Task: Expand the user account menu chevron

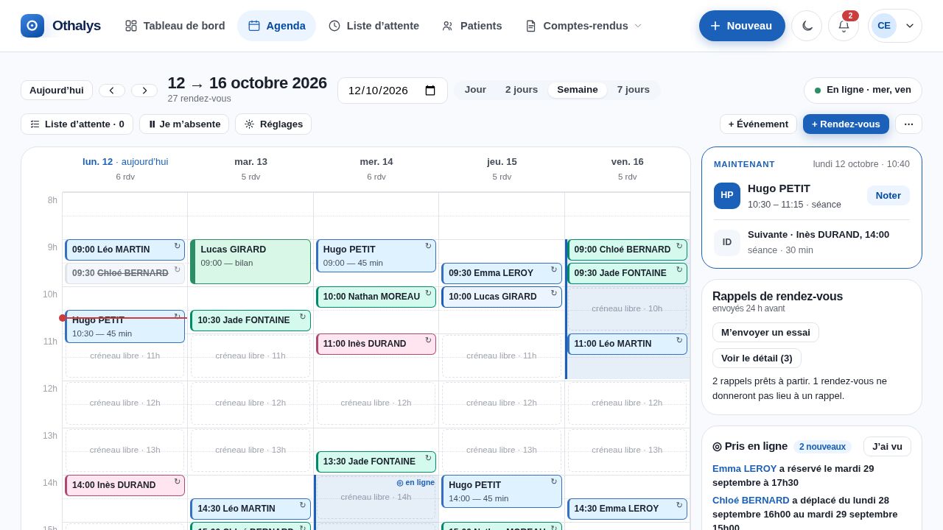Action: pos(910,26)
